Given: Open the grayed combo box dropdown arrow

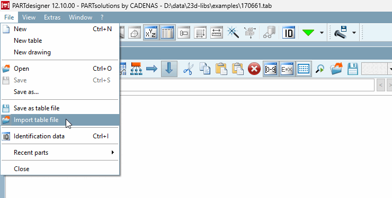Looking at the screenshot, I should point(390,69).
